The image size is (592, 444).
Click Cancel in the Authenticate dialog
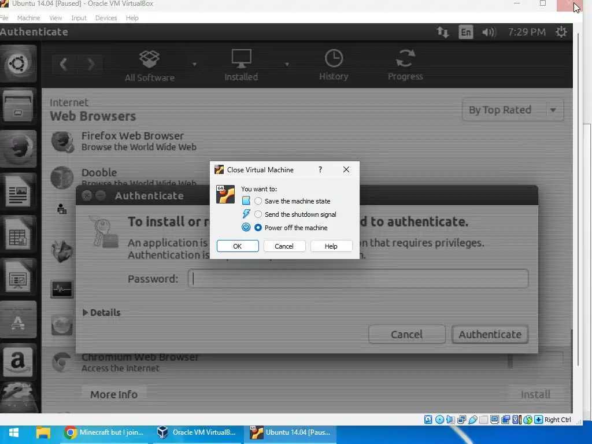click(x=406, y=335)
